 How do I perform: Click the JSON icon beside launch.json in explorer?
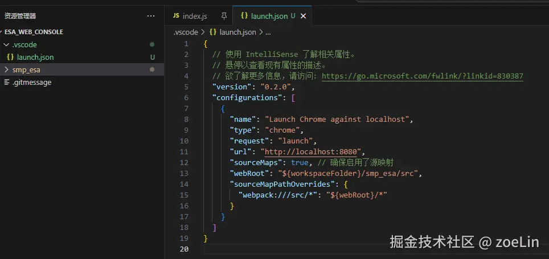[10, 57]
